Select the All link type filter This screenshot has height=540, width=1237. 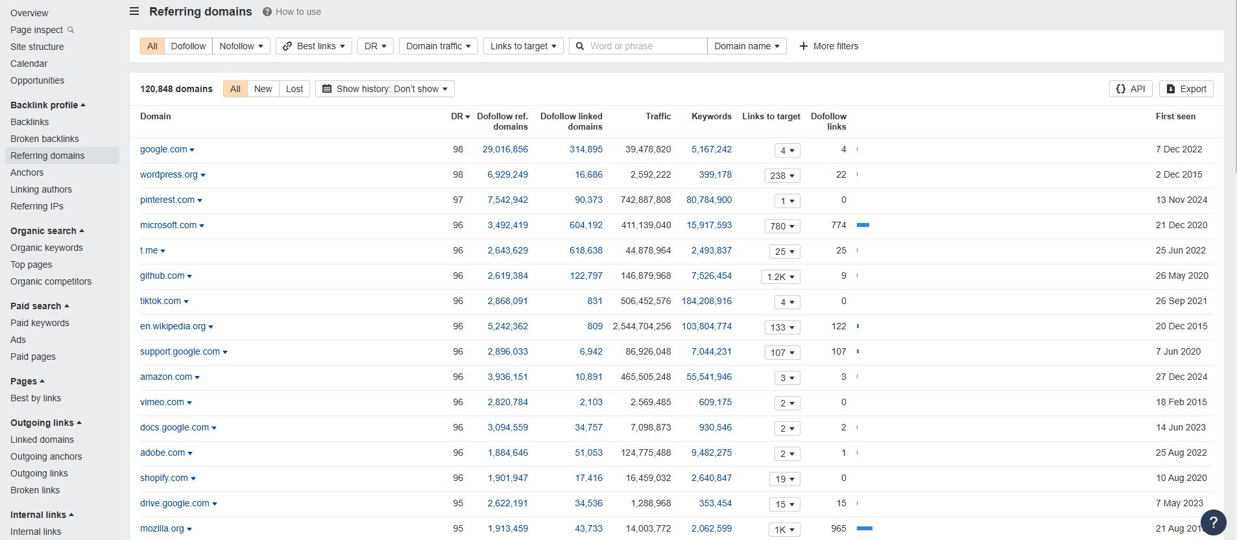152,46
